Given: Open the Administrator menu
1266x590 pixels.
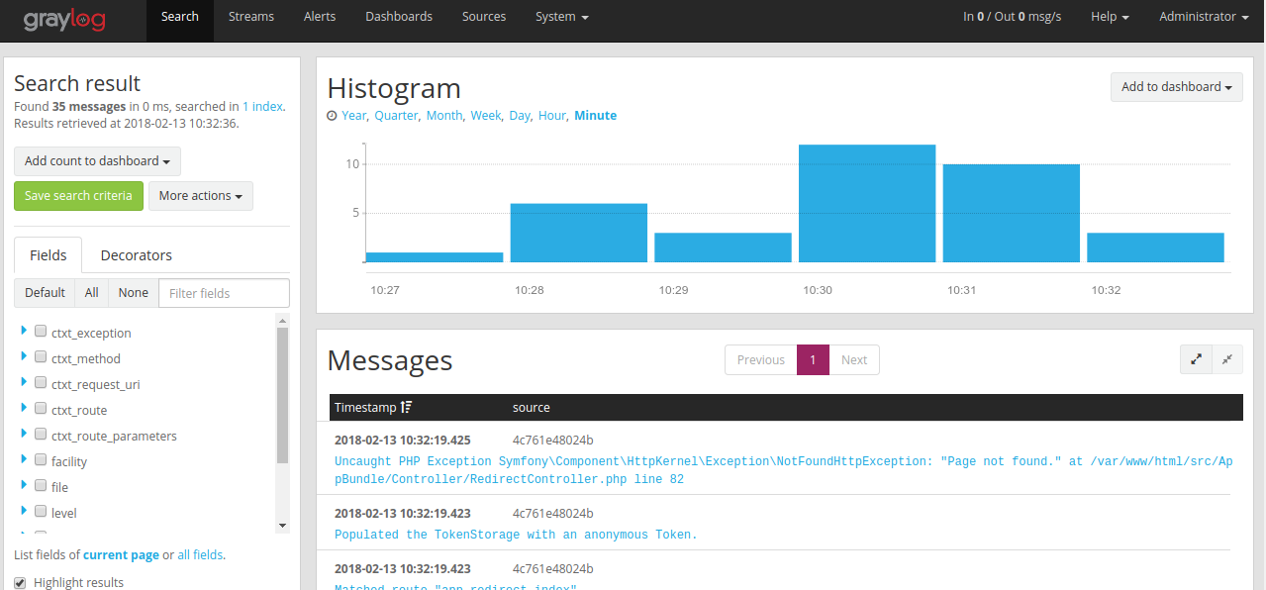Looking at the screenshot, I should tap(1203, 16).
